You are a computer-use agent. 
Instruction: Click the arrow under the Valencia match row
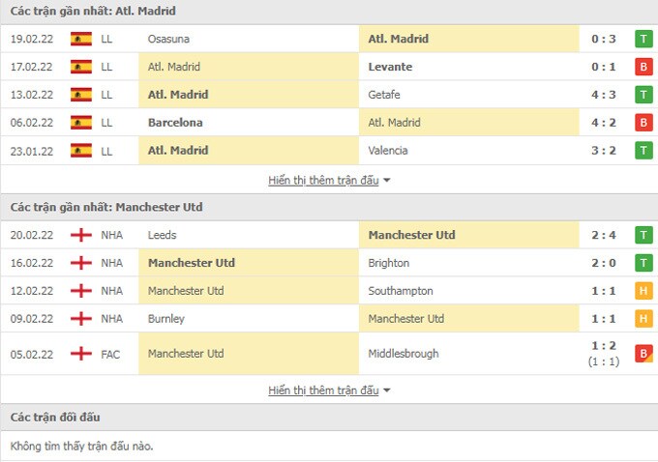point(387,181)
